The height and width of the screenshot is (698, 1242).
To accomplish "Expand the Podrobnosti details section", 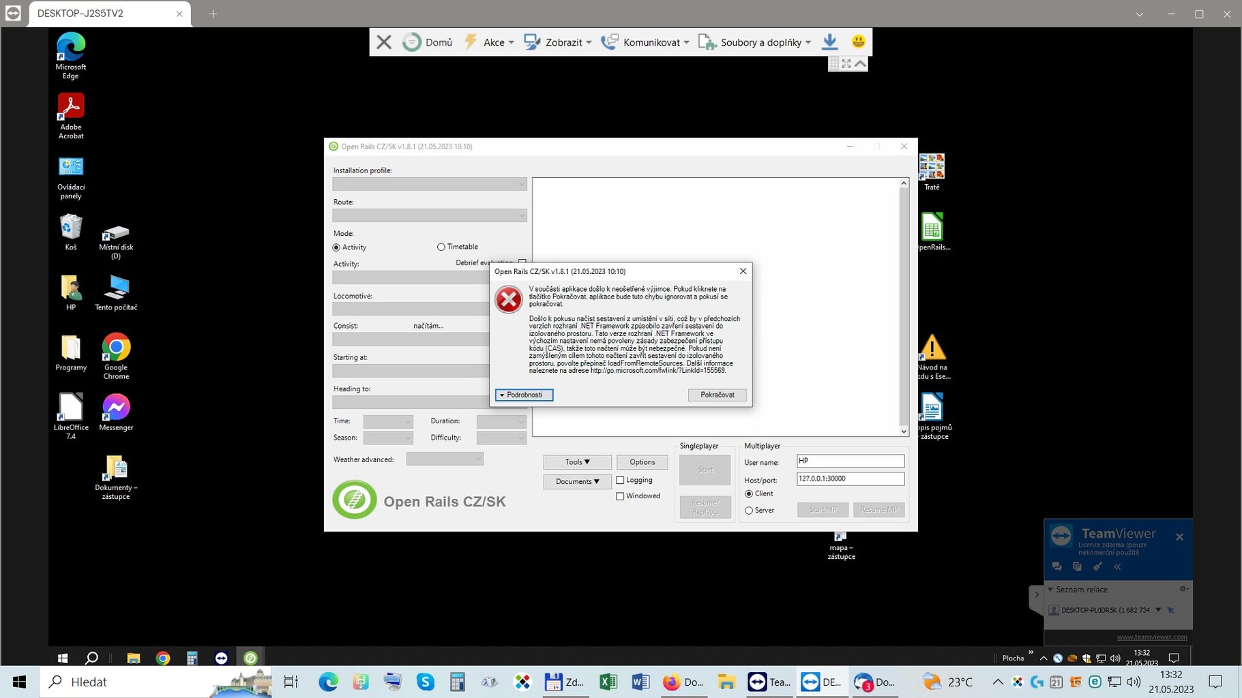I will 524,395.
